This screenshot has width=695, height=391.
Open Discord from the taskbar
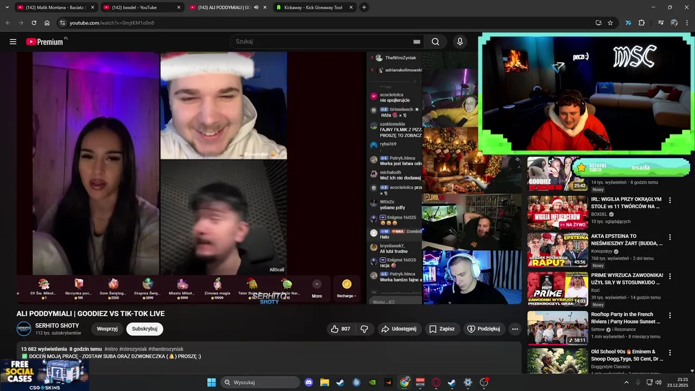(309, 382)
